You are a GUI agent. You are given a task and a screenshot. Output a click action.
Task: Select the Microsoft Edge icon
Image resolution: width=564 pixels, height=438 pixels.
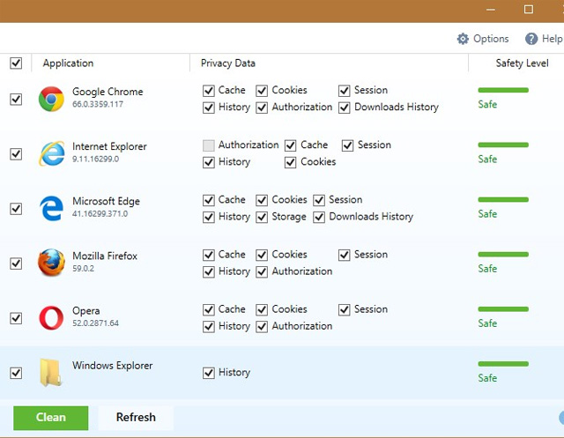[51, 209]
